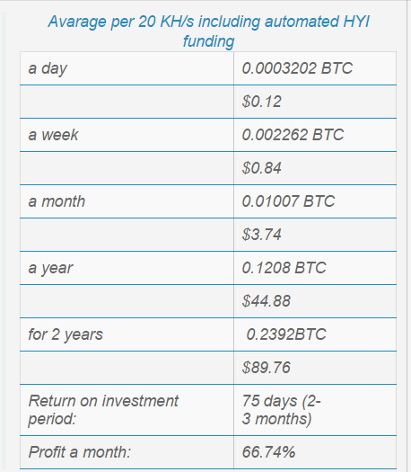The height and width of the screenshot is (472, 411).
Task: Click the 66.74% profit value
Action: 268,452
